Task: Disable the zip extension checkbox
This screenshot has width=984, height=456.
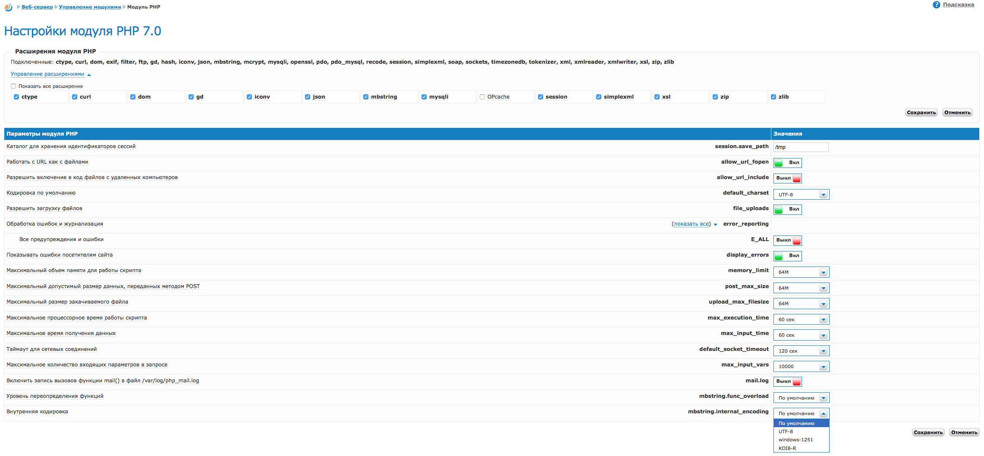Action: pos(715,97)
